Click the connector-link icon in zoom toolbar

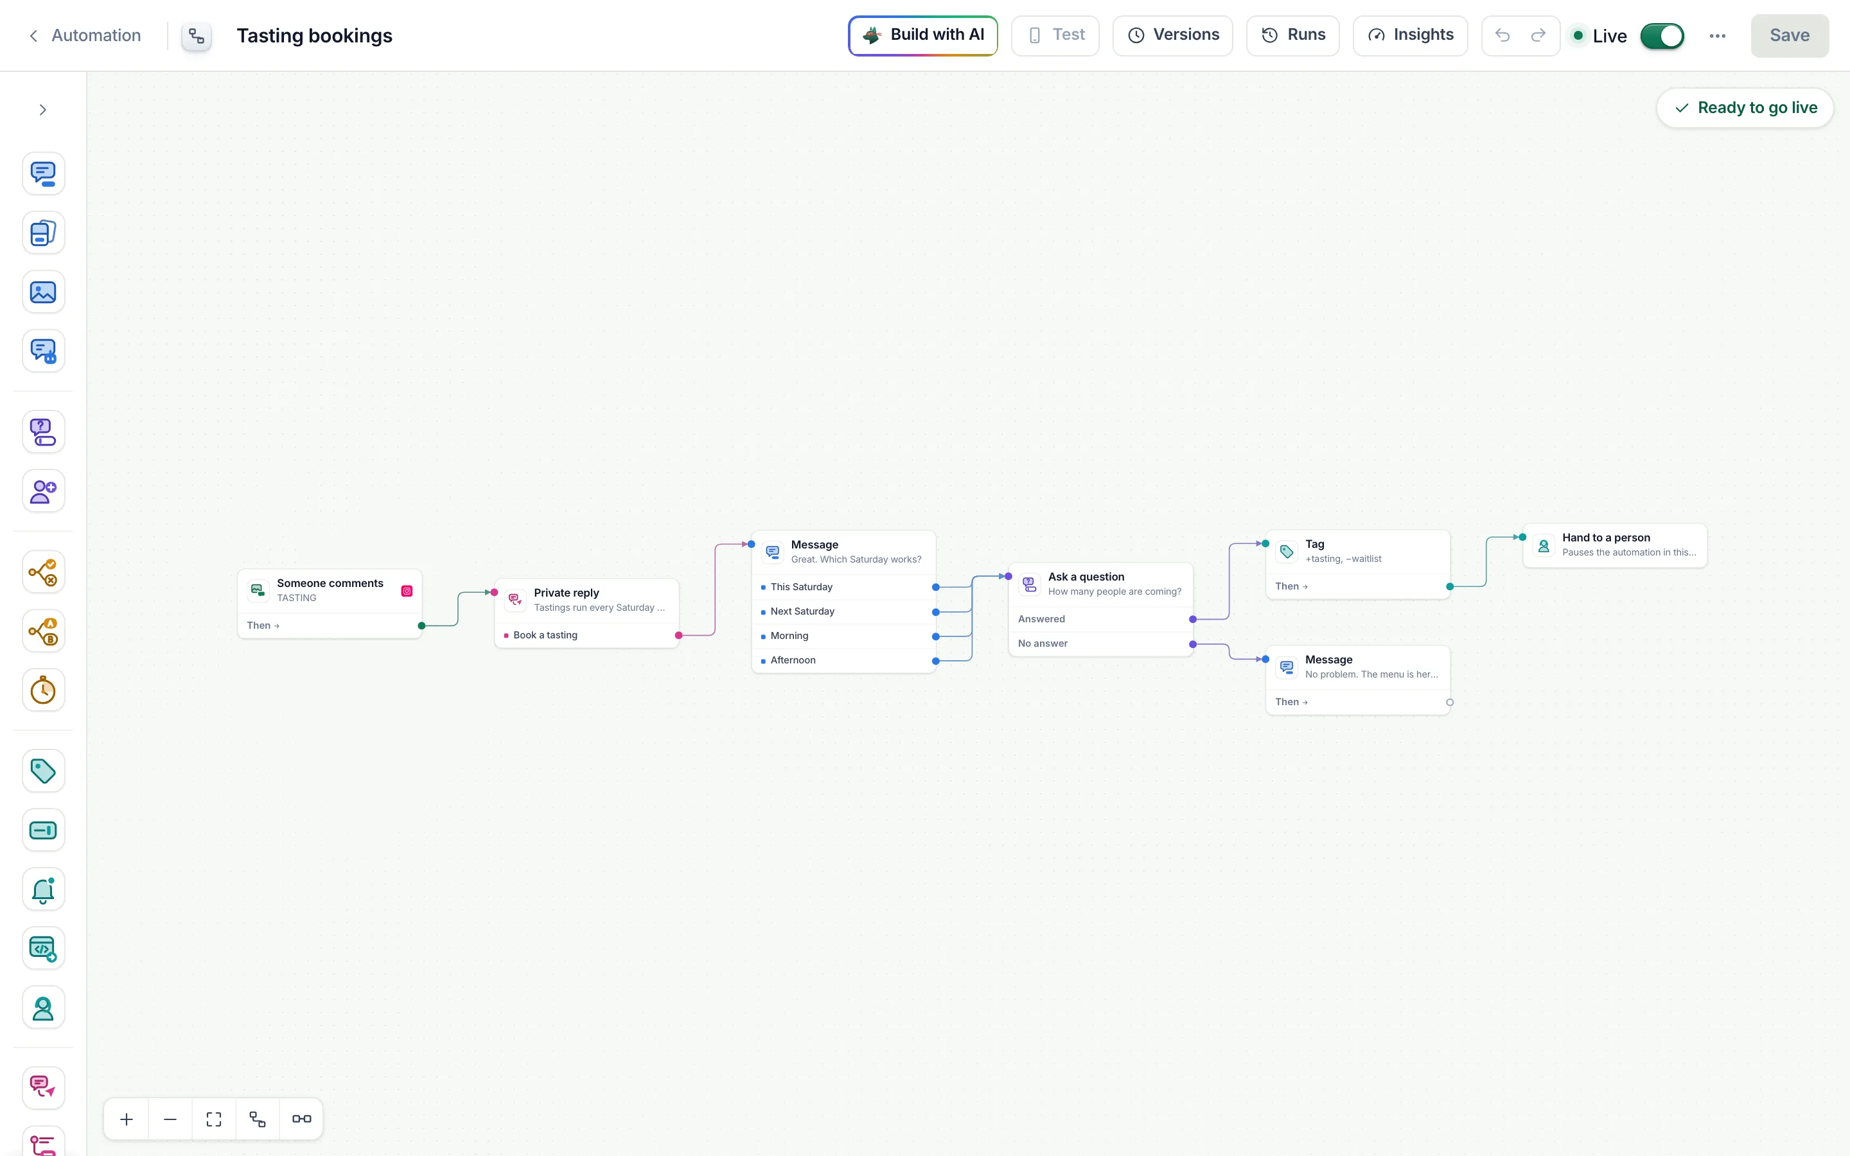(x=301, y=1119)
